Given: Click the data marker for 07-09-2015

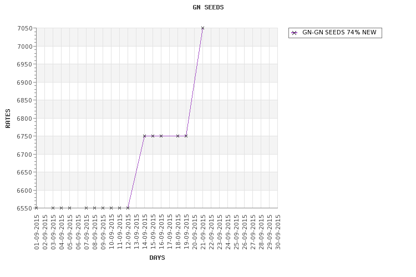Looking at the screenshot, I should click(x=86, y=208).
